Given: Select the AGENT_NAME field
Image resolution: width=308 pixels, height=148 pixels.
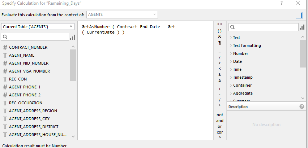Looking at the screenshot, I should tap(22, 55).
